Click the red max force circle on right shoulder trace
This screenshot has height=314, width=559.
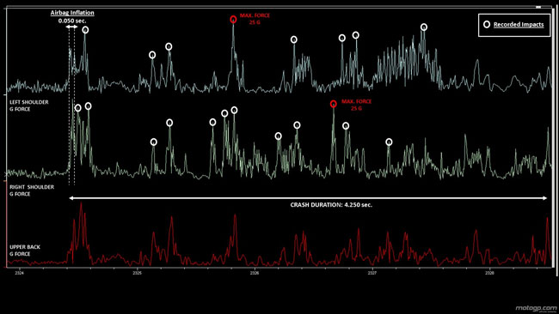click(x=333, y=104)
